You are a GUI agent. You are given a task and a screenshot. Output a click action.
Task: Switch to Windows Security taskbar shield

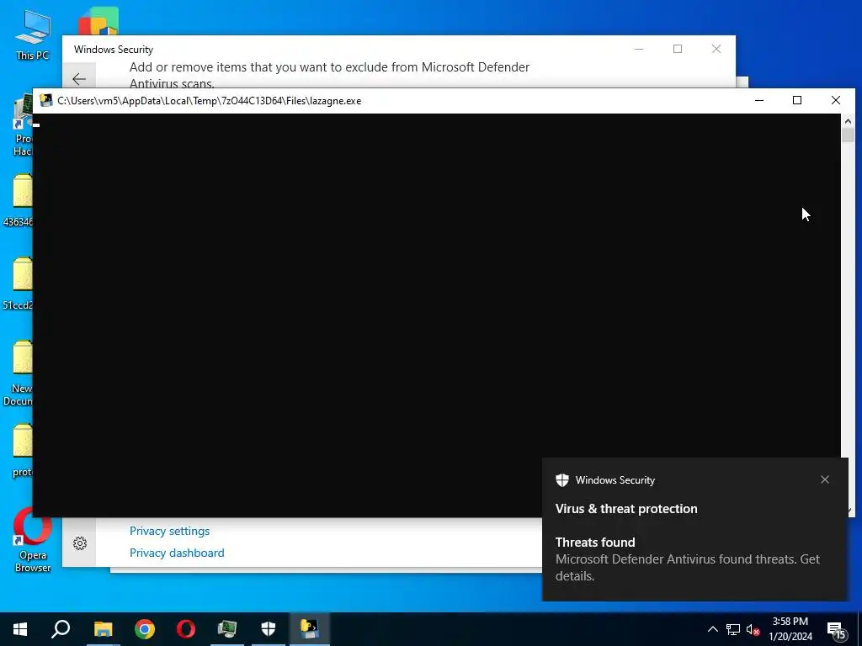pyautogui.click(x=269, y=629)
